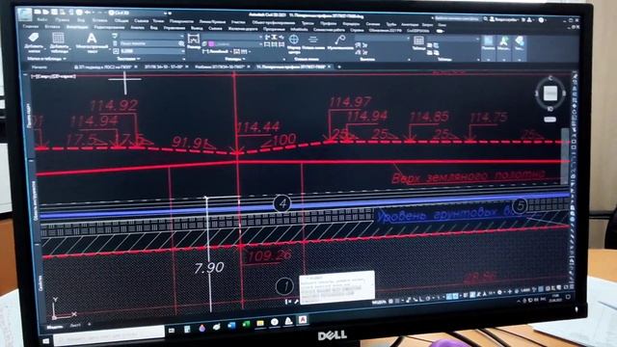Click the purple dimension layer color swatch
This screenshot has height=347, width=617.
click(x=211, y=44)
